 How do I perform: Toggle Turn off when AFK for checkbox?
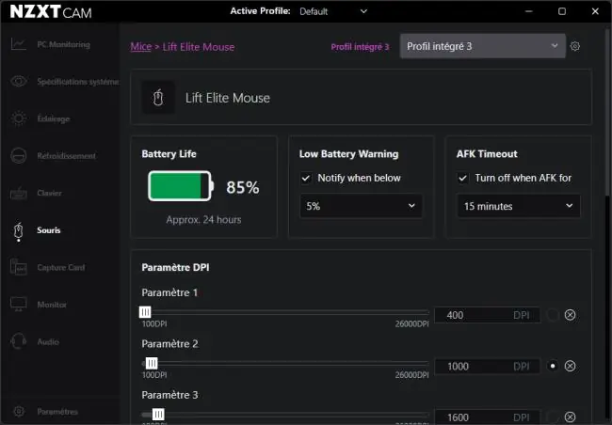pos(463,179)
